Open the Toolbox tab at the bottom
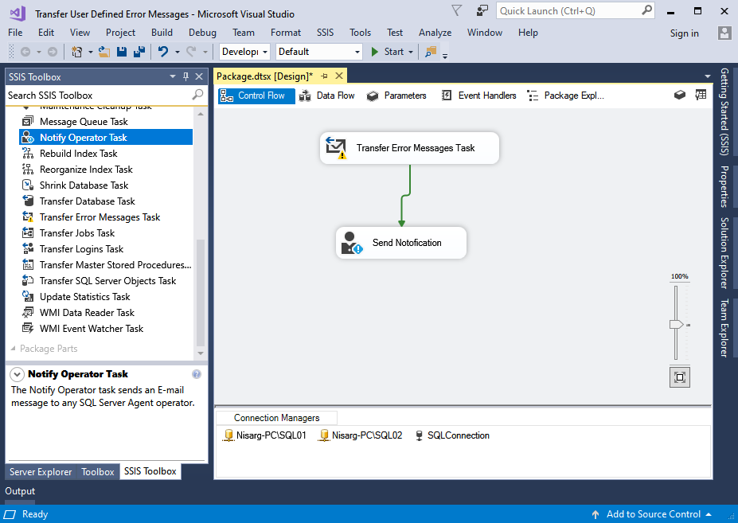Image resolution: width=738 pixels, height=523 pixels. pyautogui.click(x=98, y=472)
